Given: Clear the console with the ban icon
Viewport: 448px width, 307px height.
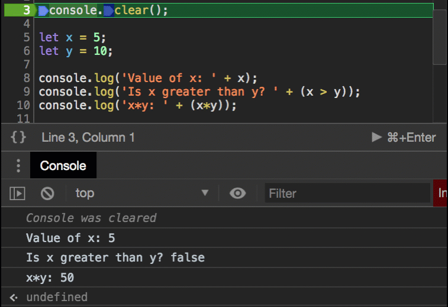Looking at the screenshot, I should click(47, 193).
